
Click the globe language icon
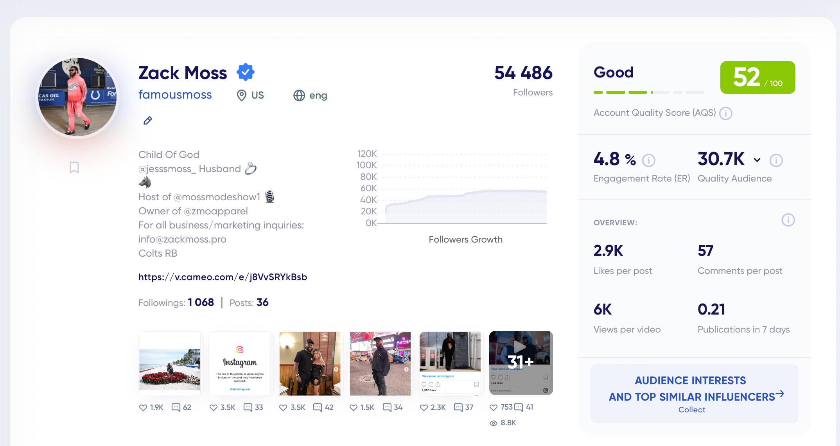tap(299, 95)
